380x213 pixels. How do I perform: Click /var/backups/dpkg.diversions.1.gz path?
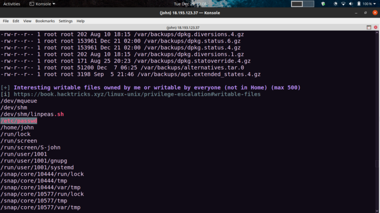click(x=189, y=54)
